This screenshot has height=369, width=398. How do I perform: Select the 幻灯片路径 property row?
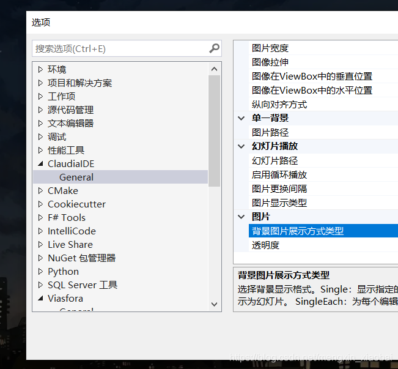[x=323, y=160]
